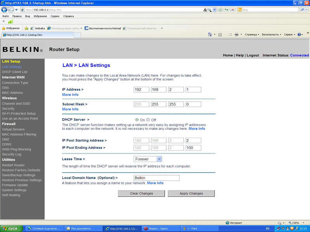Click the IP Pool Ending Address field with 100
The width and height of the screenshot is (310, 232).
tap(193, 148)
